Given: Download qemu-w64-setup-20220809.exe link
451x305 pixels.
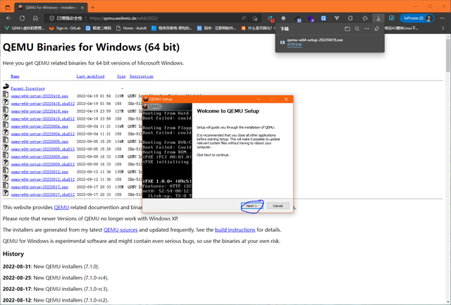Looking at the screenshot, I should [39, 156].
